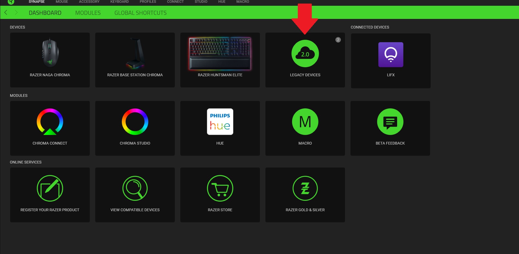Open the Beta Feedback chat icon
The width and height of the screenshot is (519, 254).
pyautogui.click(x=390, y=122)
